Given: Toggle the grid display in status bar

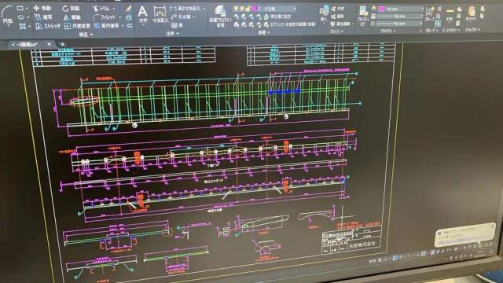Looking at the screenshot, I should tap(380, 259).
